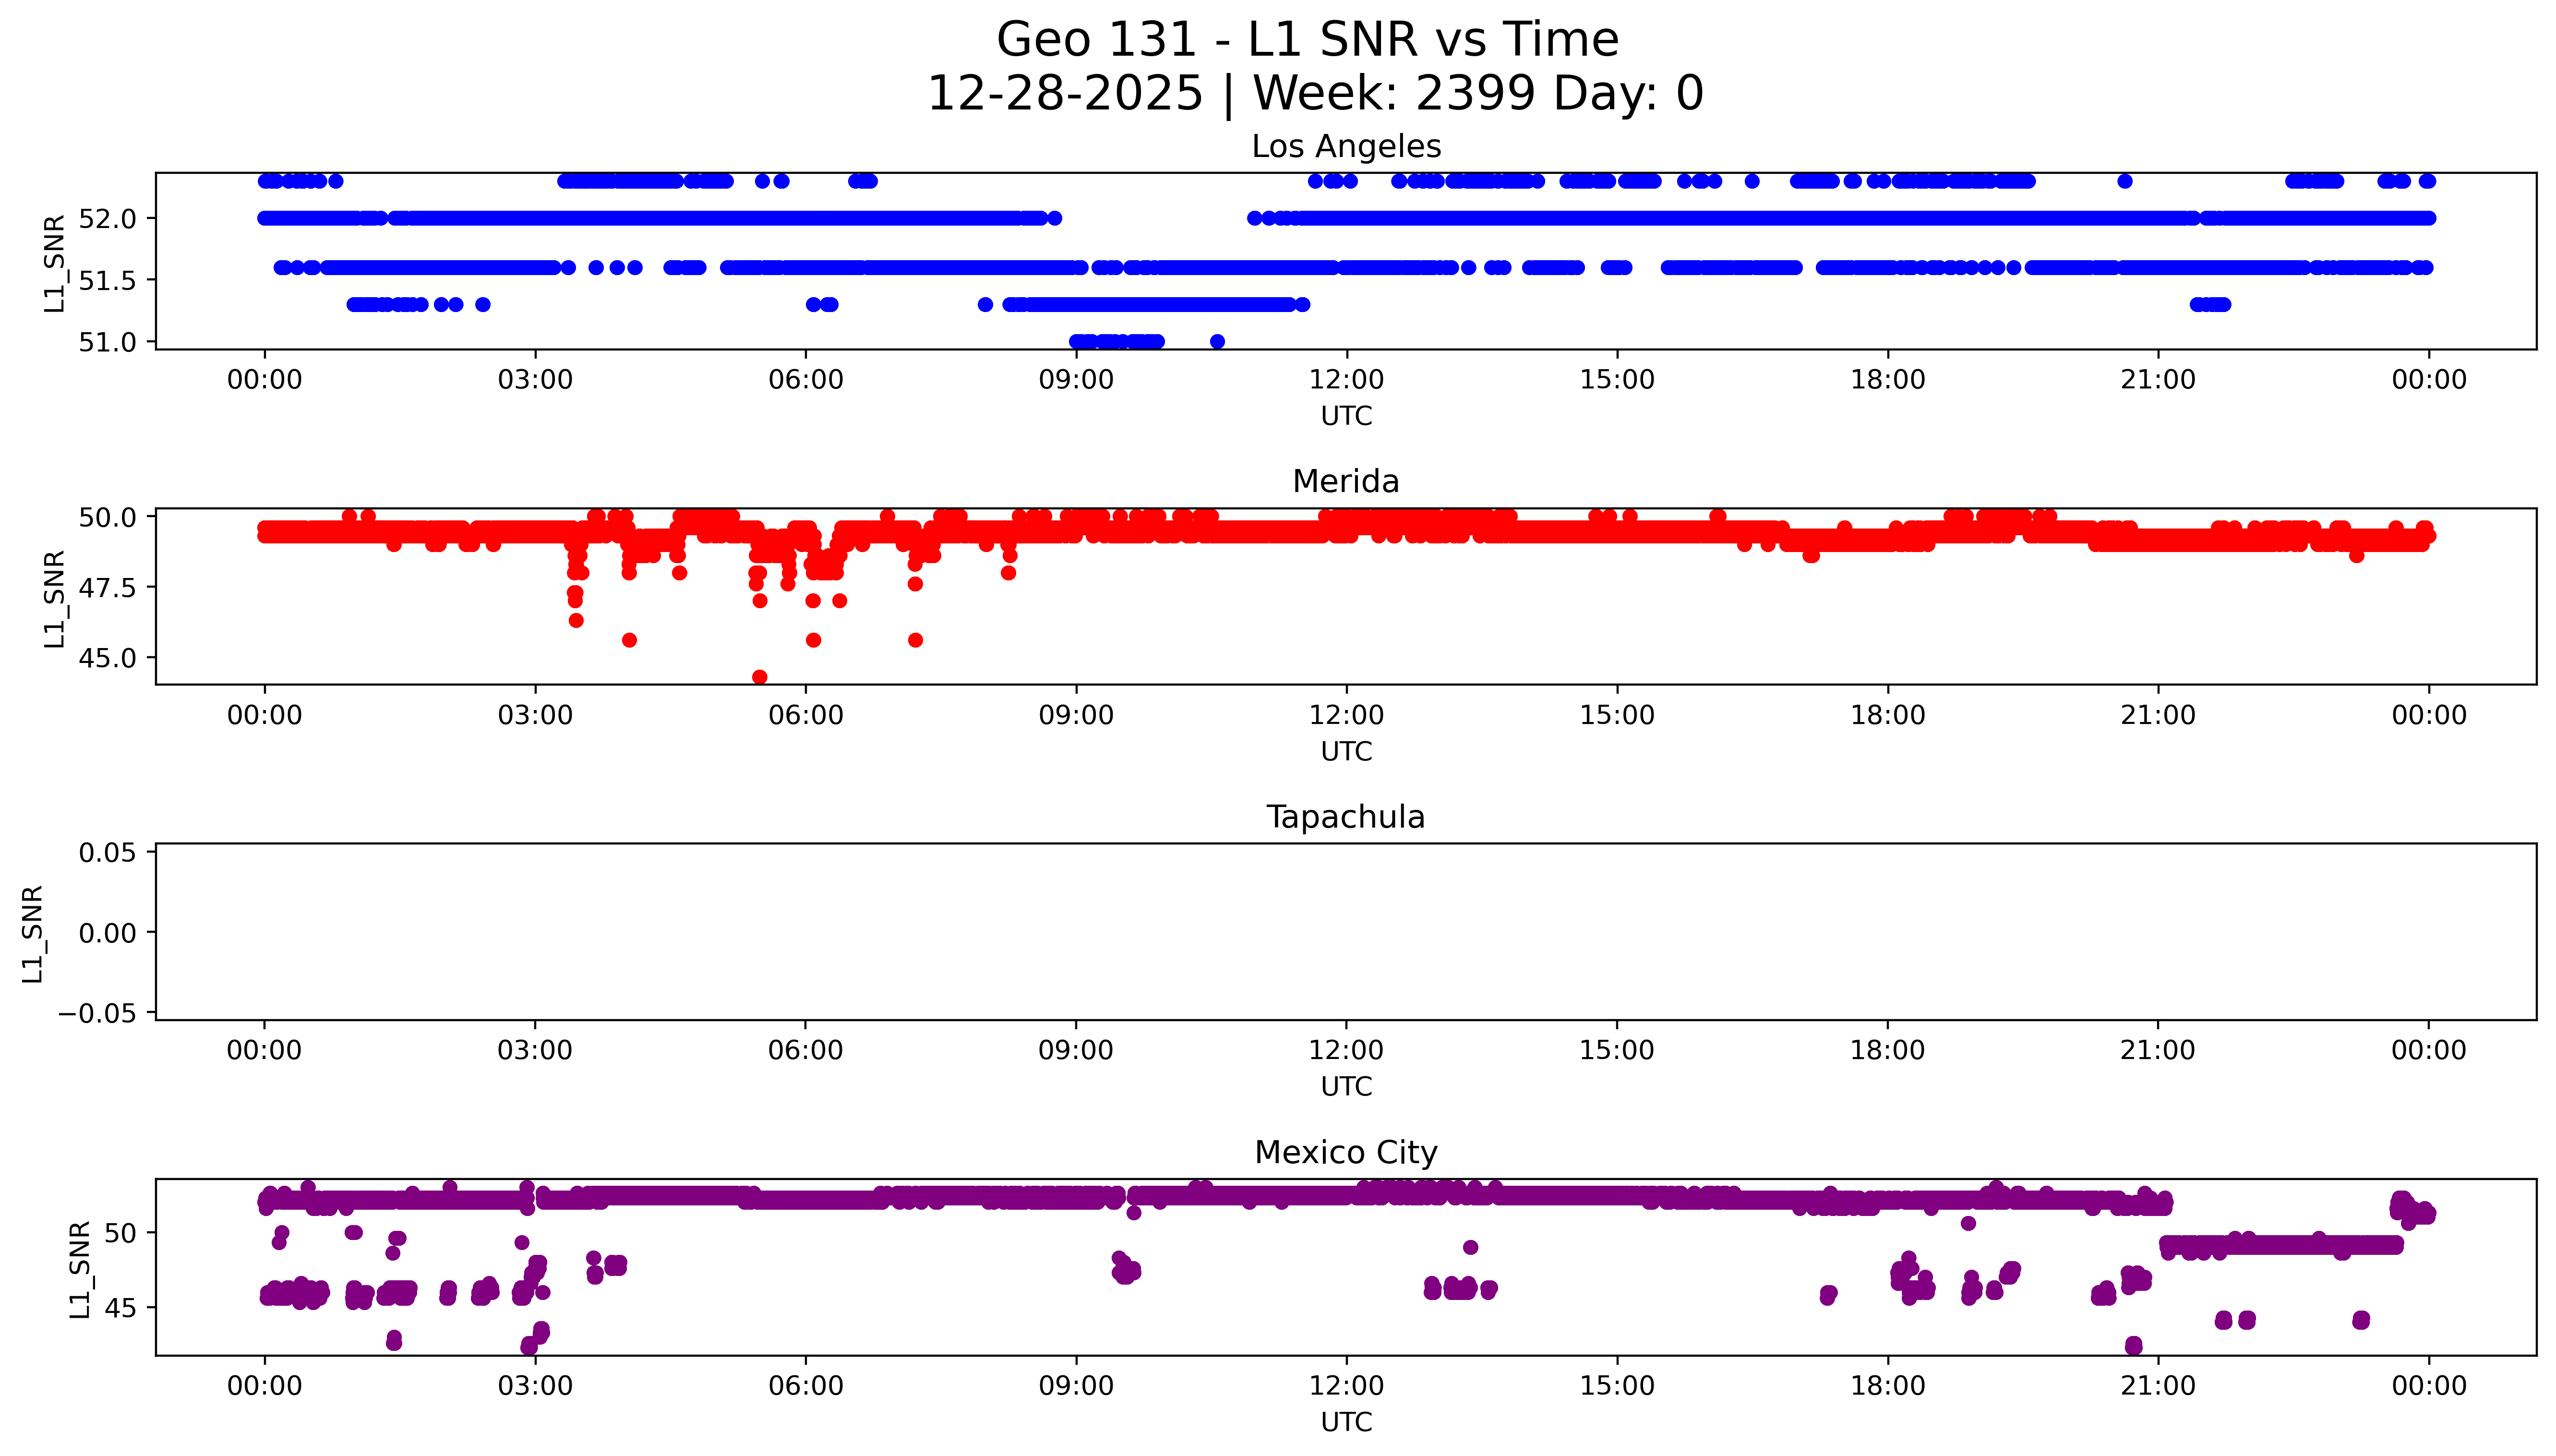Click the 03:00 tick label under Merida
Viewport: 2556px width, 1456px height.
coord(535,715)
